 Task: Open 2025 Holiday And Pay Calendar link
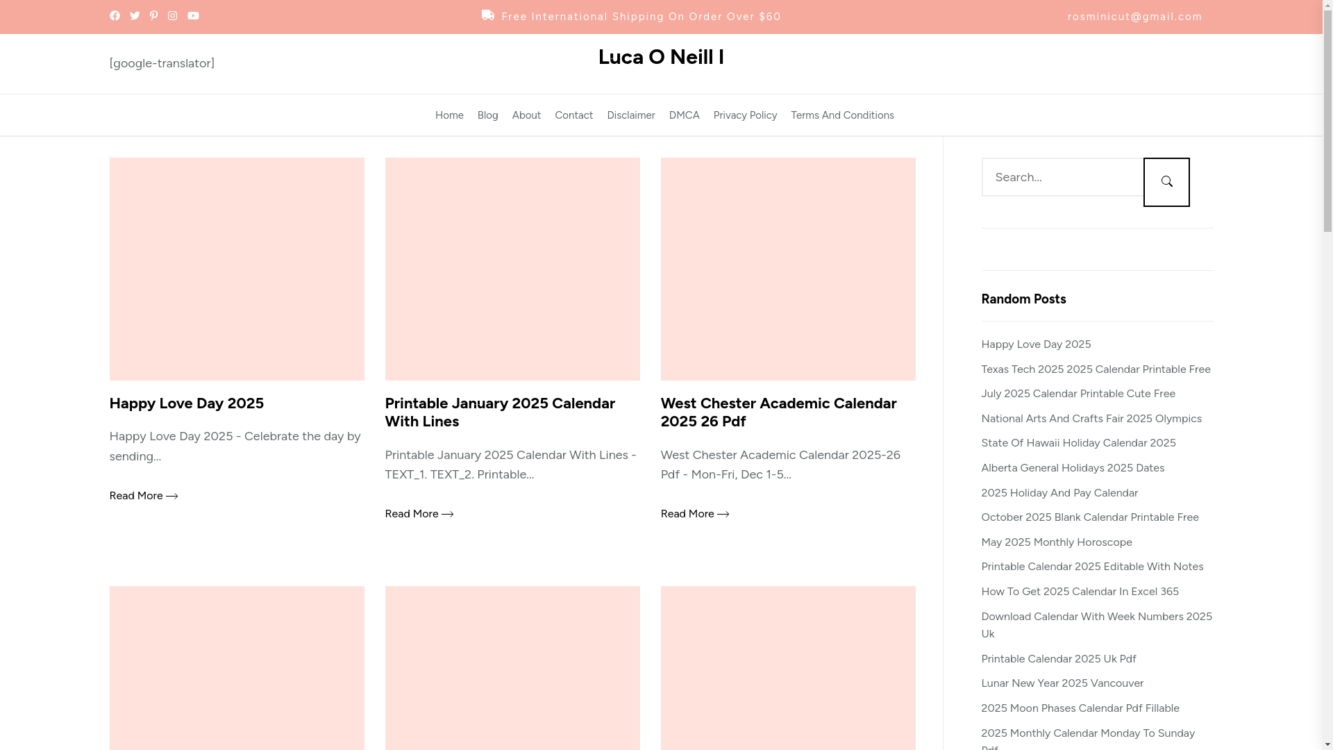(x=1059, y=493)
